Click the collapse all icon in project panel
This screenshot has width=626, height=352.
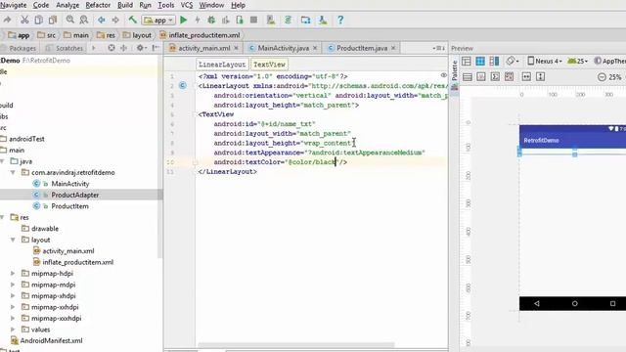click(x=124, y=48)
